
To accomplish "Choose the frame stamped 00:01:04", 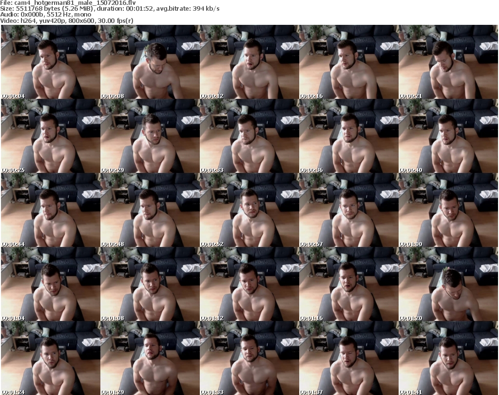I will coord(51,284).
